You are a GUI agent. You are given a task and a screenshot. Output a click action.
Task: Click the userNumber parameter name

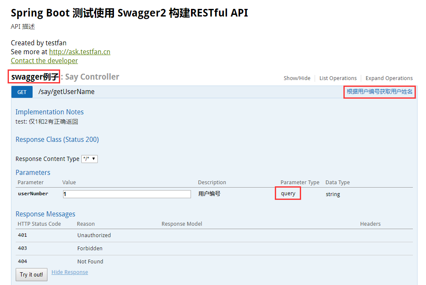click(x=33, y=194)
